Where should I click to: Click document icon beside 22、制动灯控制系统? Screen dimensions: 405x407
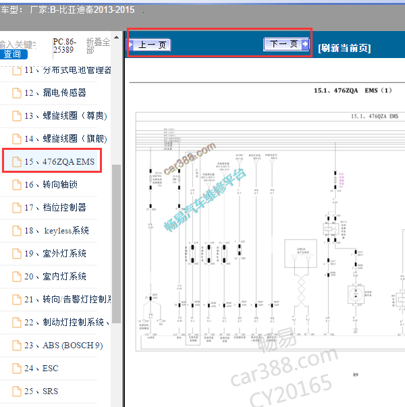click(17, 323)
